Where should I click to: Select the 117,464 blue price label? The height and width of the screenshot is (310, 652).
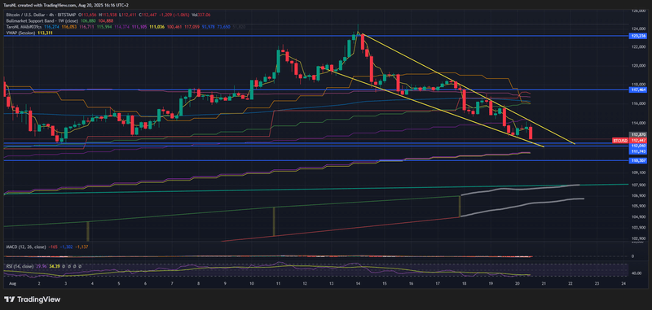[638, 90]
